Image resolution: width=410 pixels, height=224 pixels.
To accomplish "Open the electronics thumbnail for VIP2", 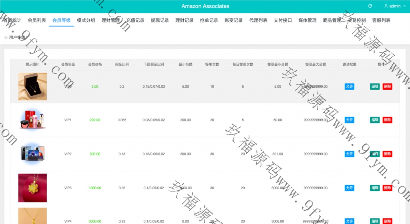I will 32,154.
